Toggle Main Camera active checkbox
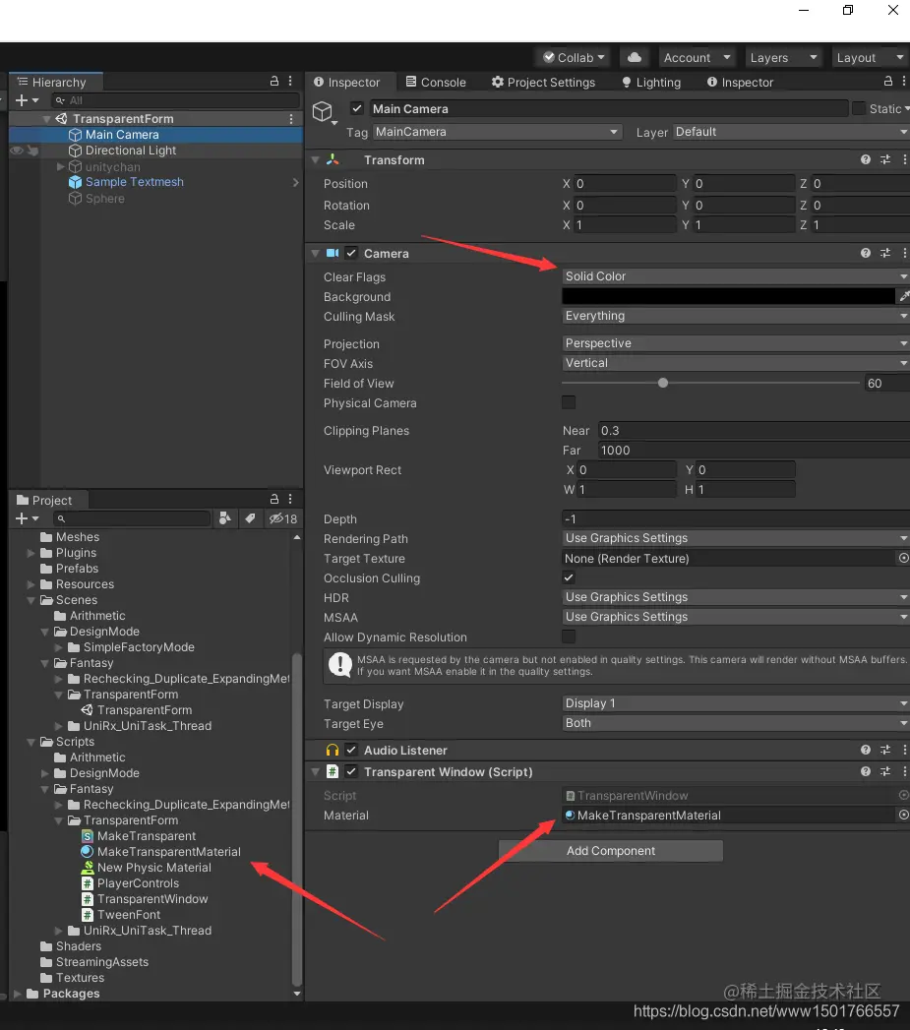 pos(357,108)
